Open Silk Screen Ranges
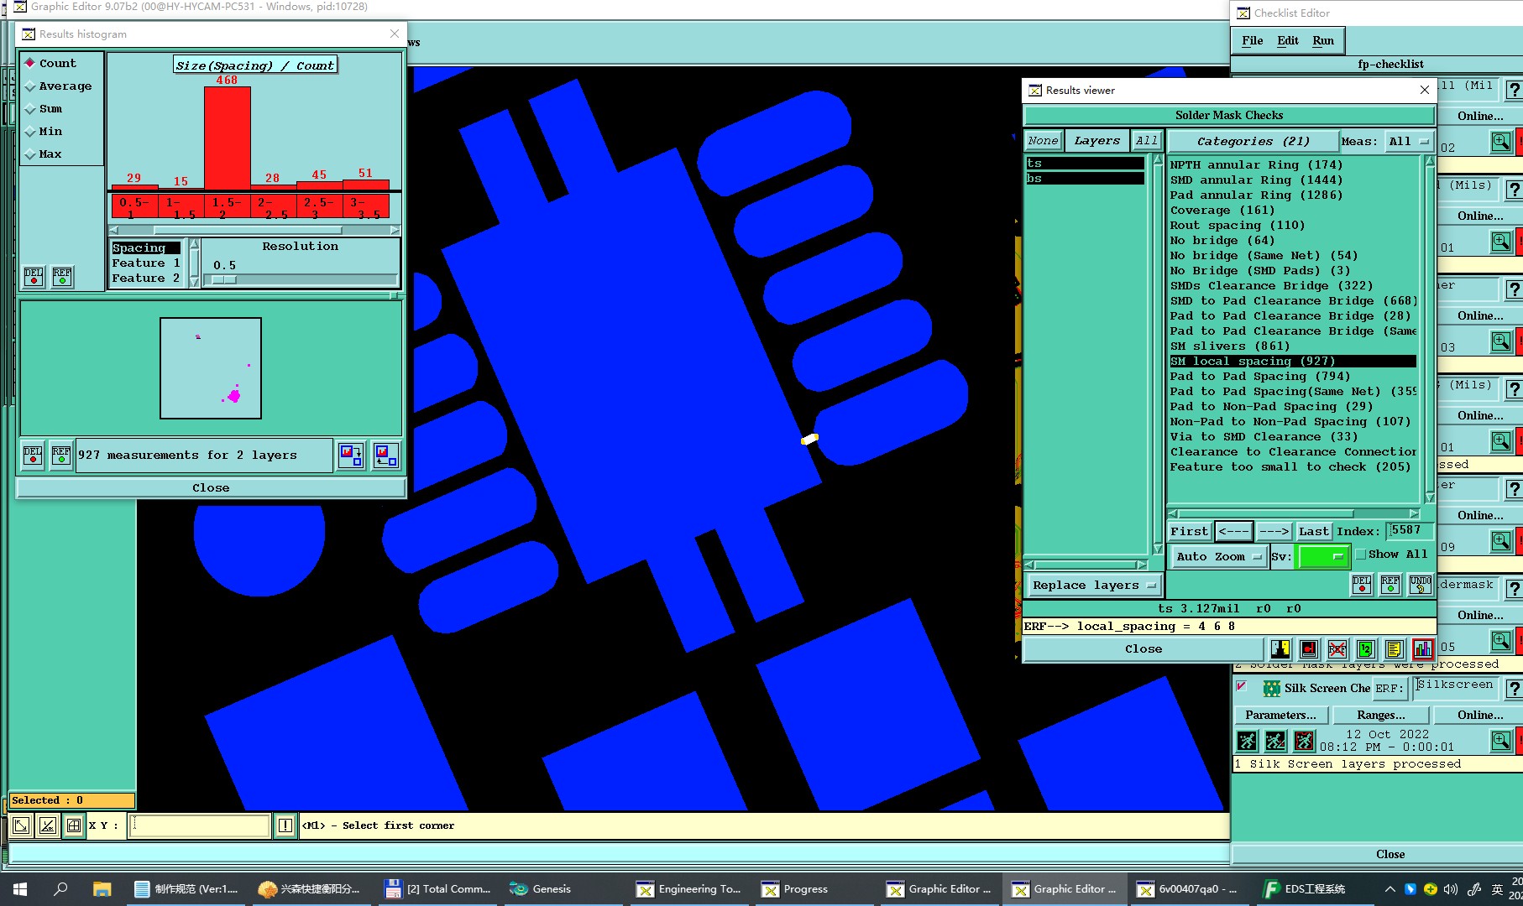This screenshot has height=906, width=1523. (1381, 715)
